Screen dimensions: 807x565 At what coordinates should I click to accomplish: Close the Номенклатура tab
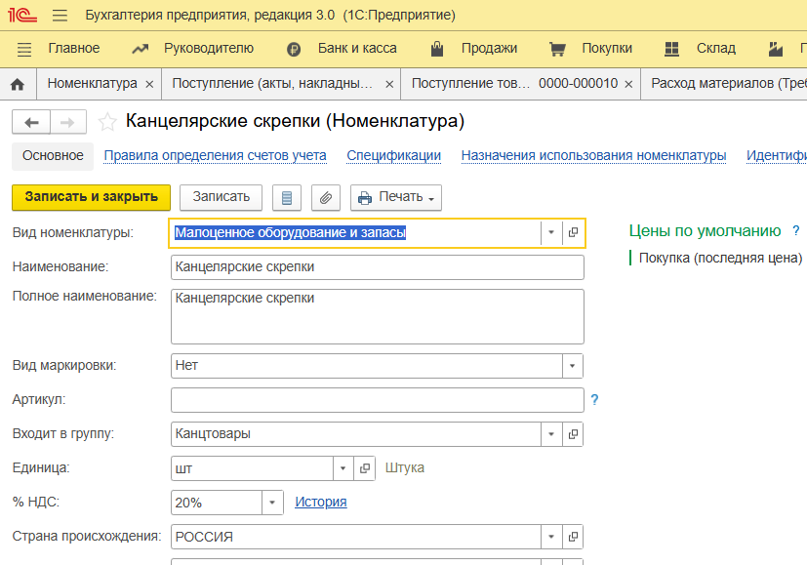tap(149, 84)
